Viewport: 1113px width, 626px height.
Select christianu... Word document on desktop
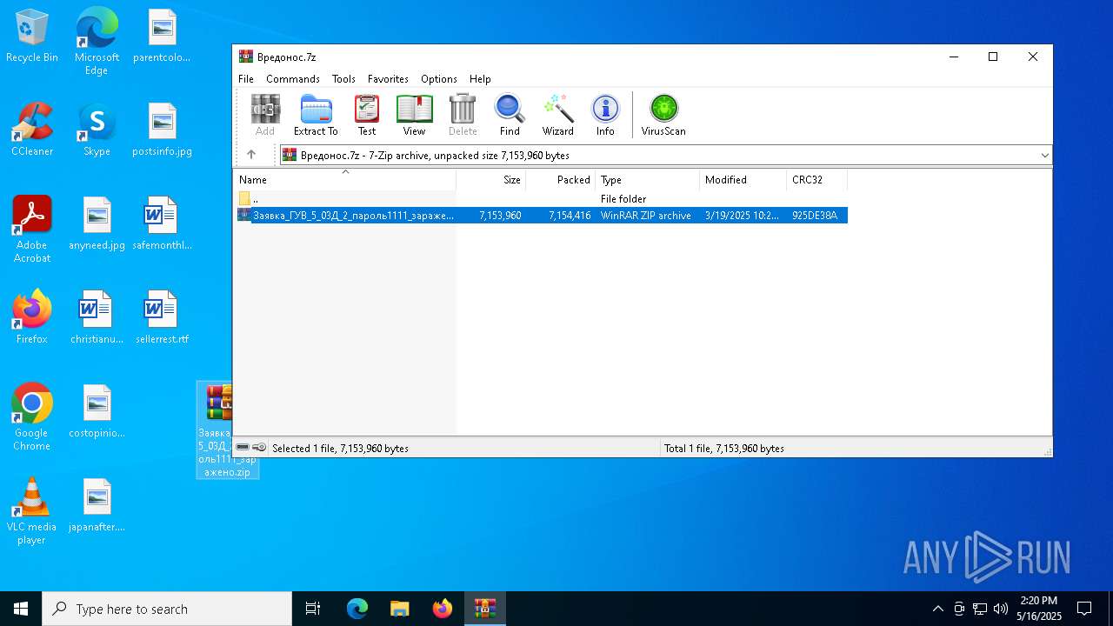click(x=97, y=317)
